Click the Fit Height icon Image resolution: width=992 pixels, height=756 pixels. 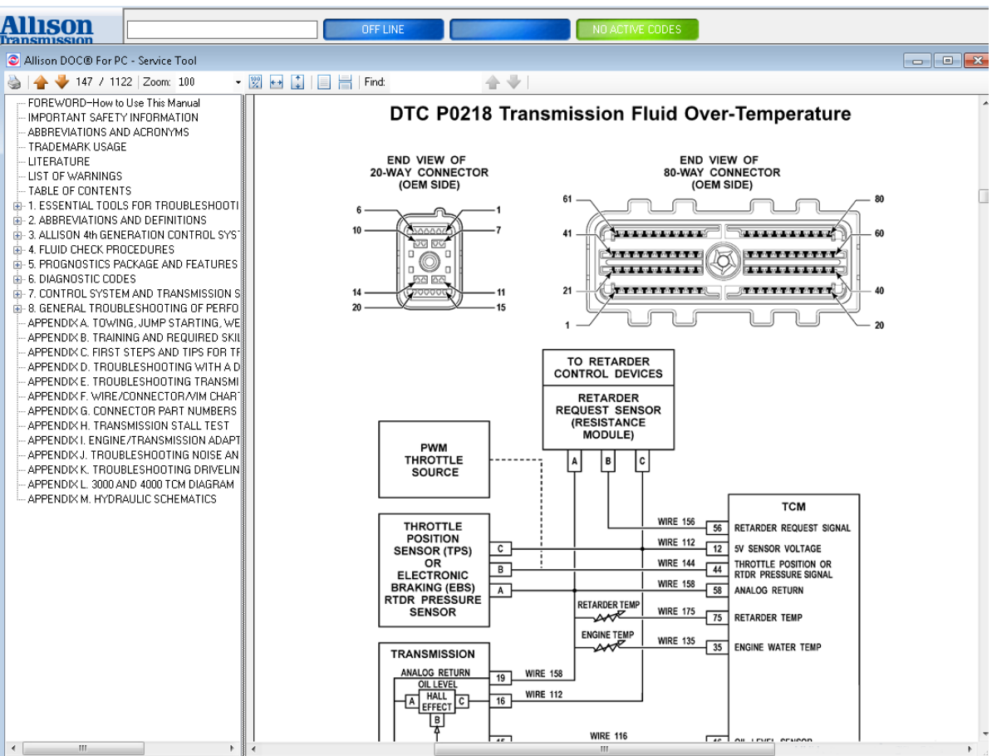coord(297,81)
